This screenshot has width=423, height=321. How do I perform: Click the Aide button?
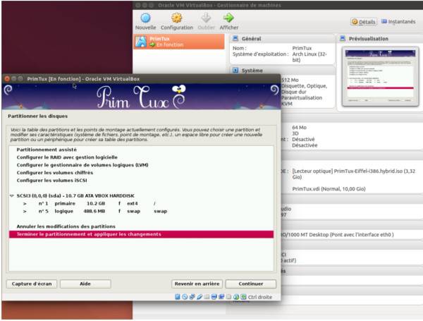pos(85,284)
